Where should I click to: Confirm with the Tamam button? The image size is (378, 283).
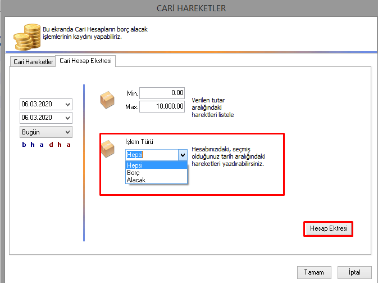click(x=313, y=272)
